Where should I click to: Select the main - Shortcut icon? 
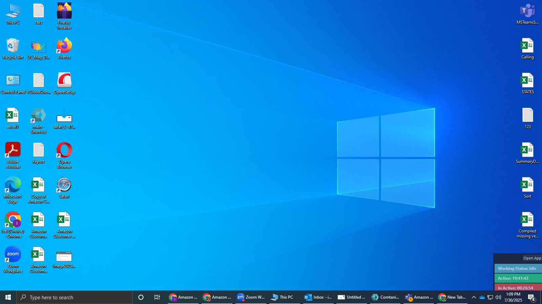click(39, 121)
